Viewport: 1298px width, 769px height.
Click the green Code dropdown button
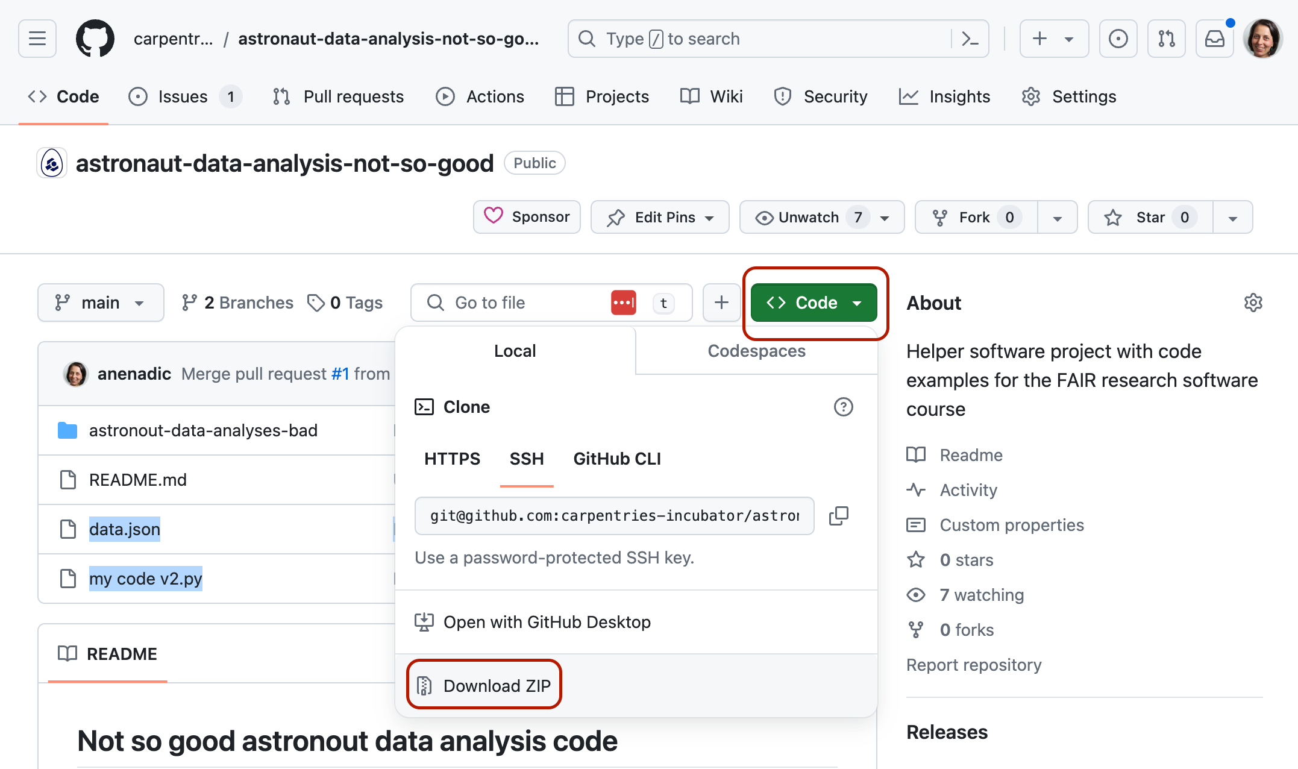tap(814, 303)
